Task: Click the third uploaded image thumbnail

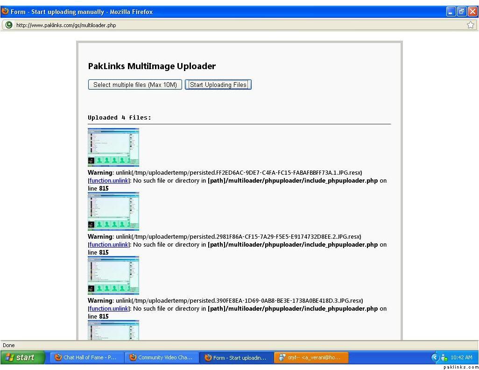Action: coord(113,275)
